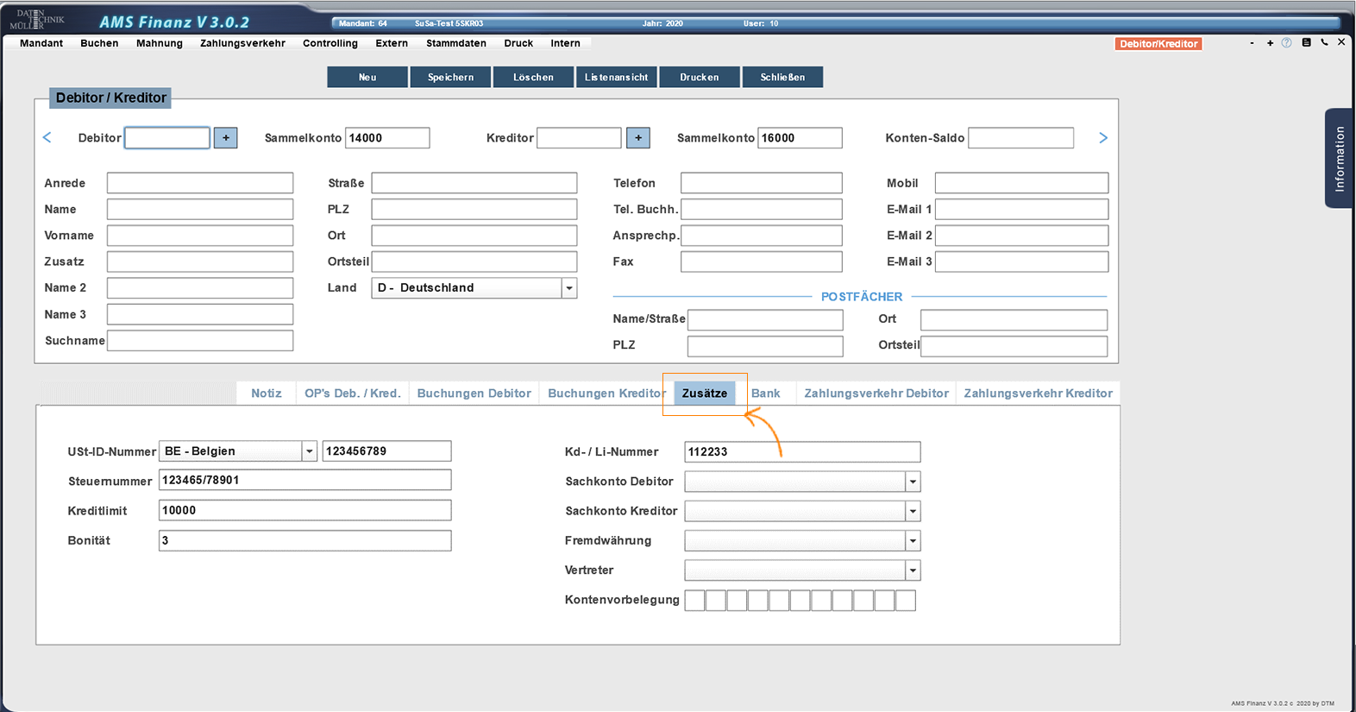
Task: Open the Sachkonto Debitor dropdown
Action: pos(912,482)
